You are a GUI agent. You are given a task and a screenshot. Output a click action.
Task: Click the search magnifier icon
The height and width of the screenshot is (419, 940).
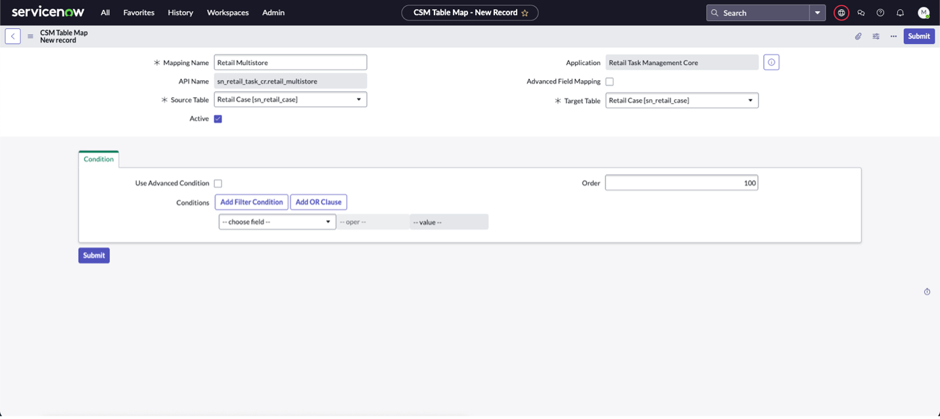click(715, 12)
